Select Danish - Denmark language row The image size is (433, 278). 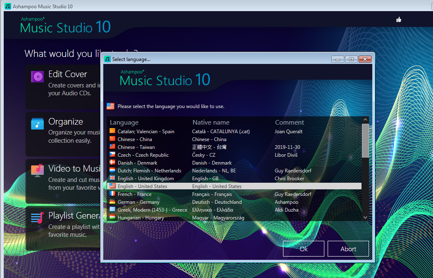pos(234,163)
